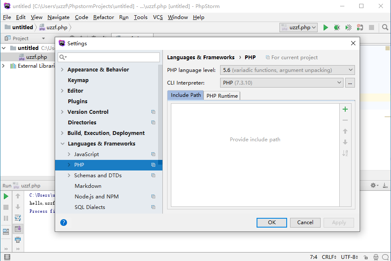Open Navigate menu
This screenshot has width=391, height=261.
point(59,17)
